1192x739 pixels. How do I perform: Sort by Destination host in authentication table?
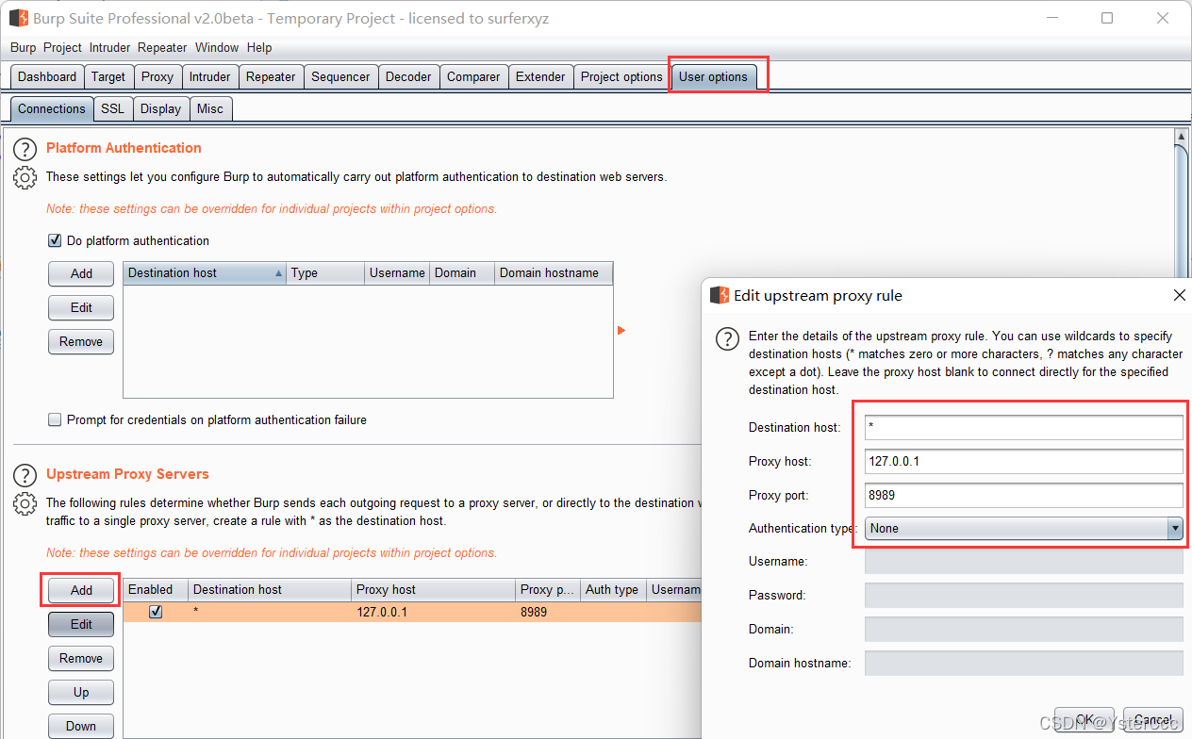[x=205, y=273]
